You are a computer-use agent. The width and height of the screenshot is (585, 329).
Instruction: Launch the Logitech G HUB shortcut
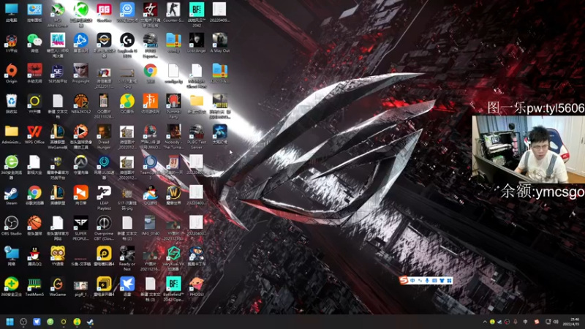pos(127,45)
